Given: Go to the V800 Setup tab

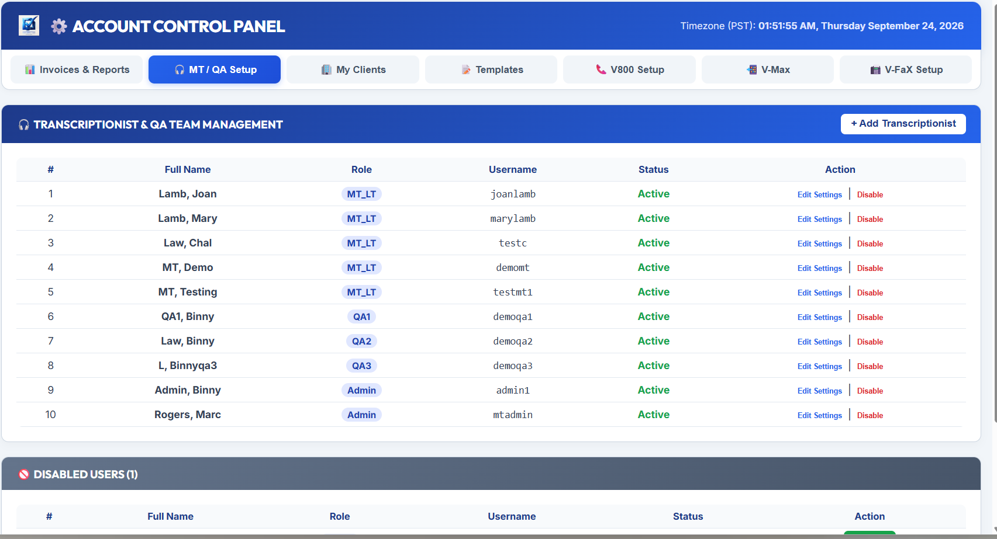Looking at the screenshot, I should (x=629, y=69).
